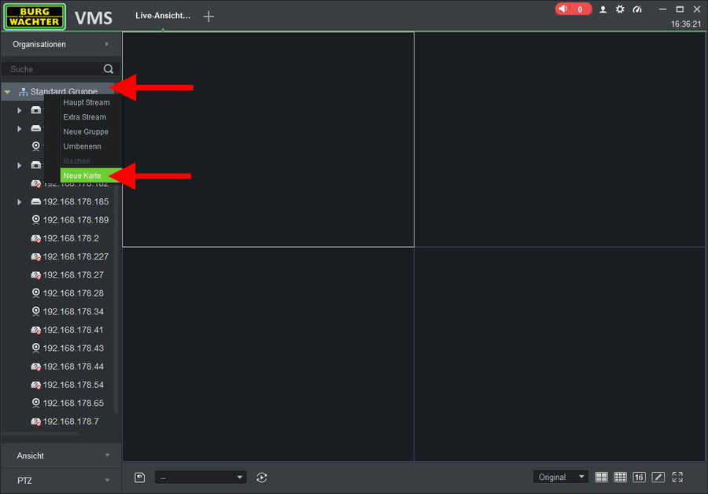Click the Suche search field

[53, 69]
